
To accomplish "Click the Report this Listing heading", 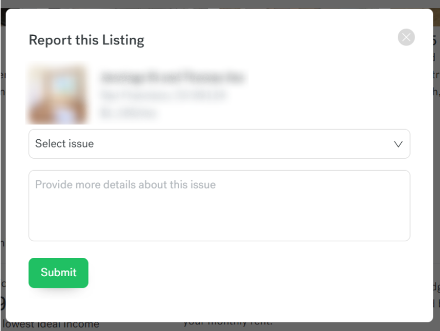I will point(86,40).
